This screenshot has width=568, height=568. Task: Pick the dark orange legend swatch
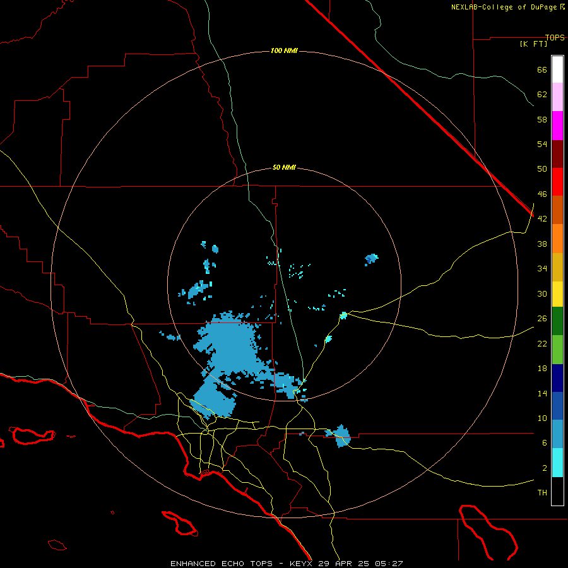click(x=557, y=210)
